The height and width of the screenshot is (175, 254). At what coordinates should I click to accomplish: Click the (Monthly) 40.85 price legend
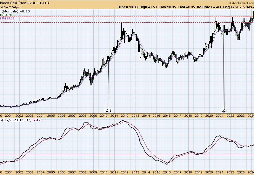pyautogui.click(x=16, y=11)
